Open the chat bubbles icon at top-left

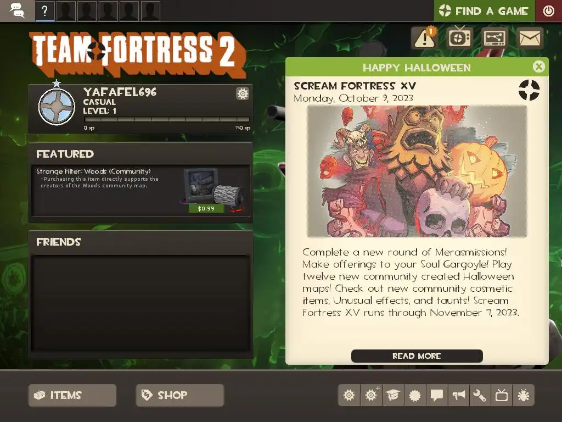(17, 10)
